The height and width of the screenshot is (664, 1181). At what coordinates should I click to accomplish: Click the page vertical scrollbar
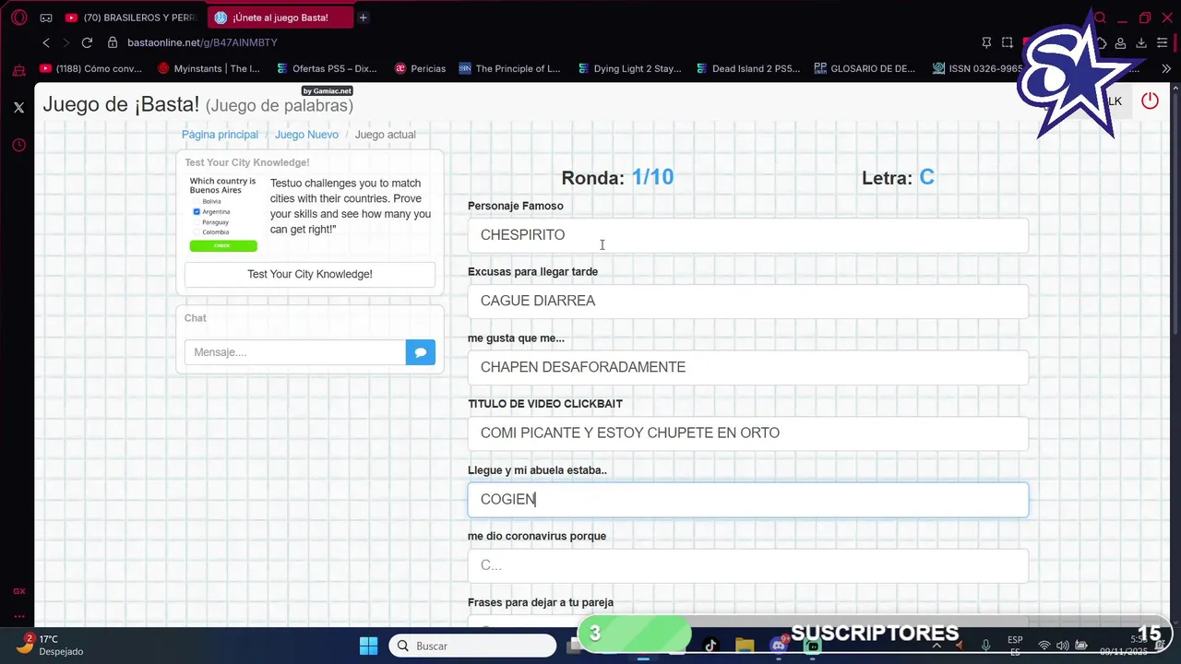pyautogui.click(x=1175, y=212)
